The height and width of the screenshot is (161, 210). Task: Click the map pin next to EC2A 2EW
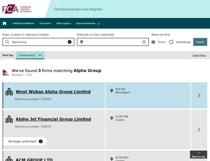[x=112, y=159]
